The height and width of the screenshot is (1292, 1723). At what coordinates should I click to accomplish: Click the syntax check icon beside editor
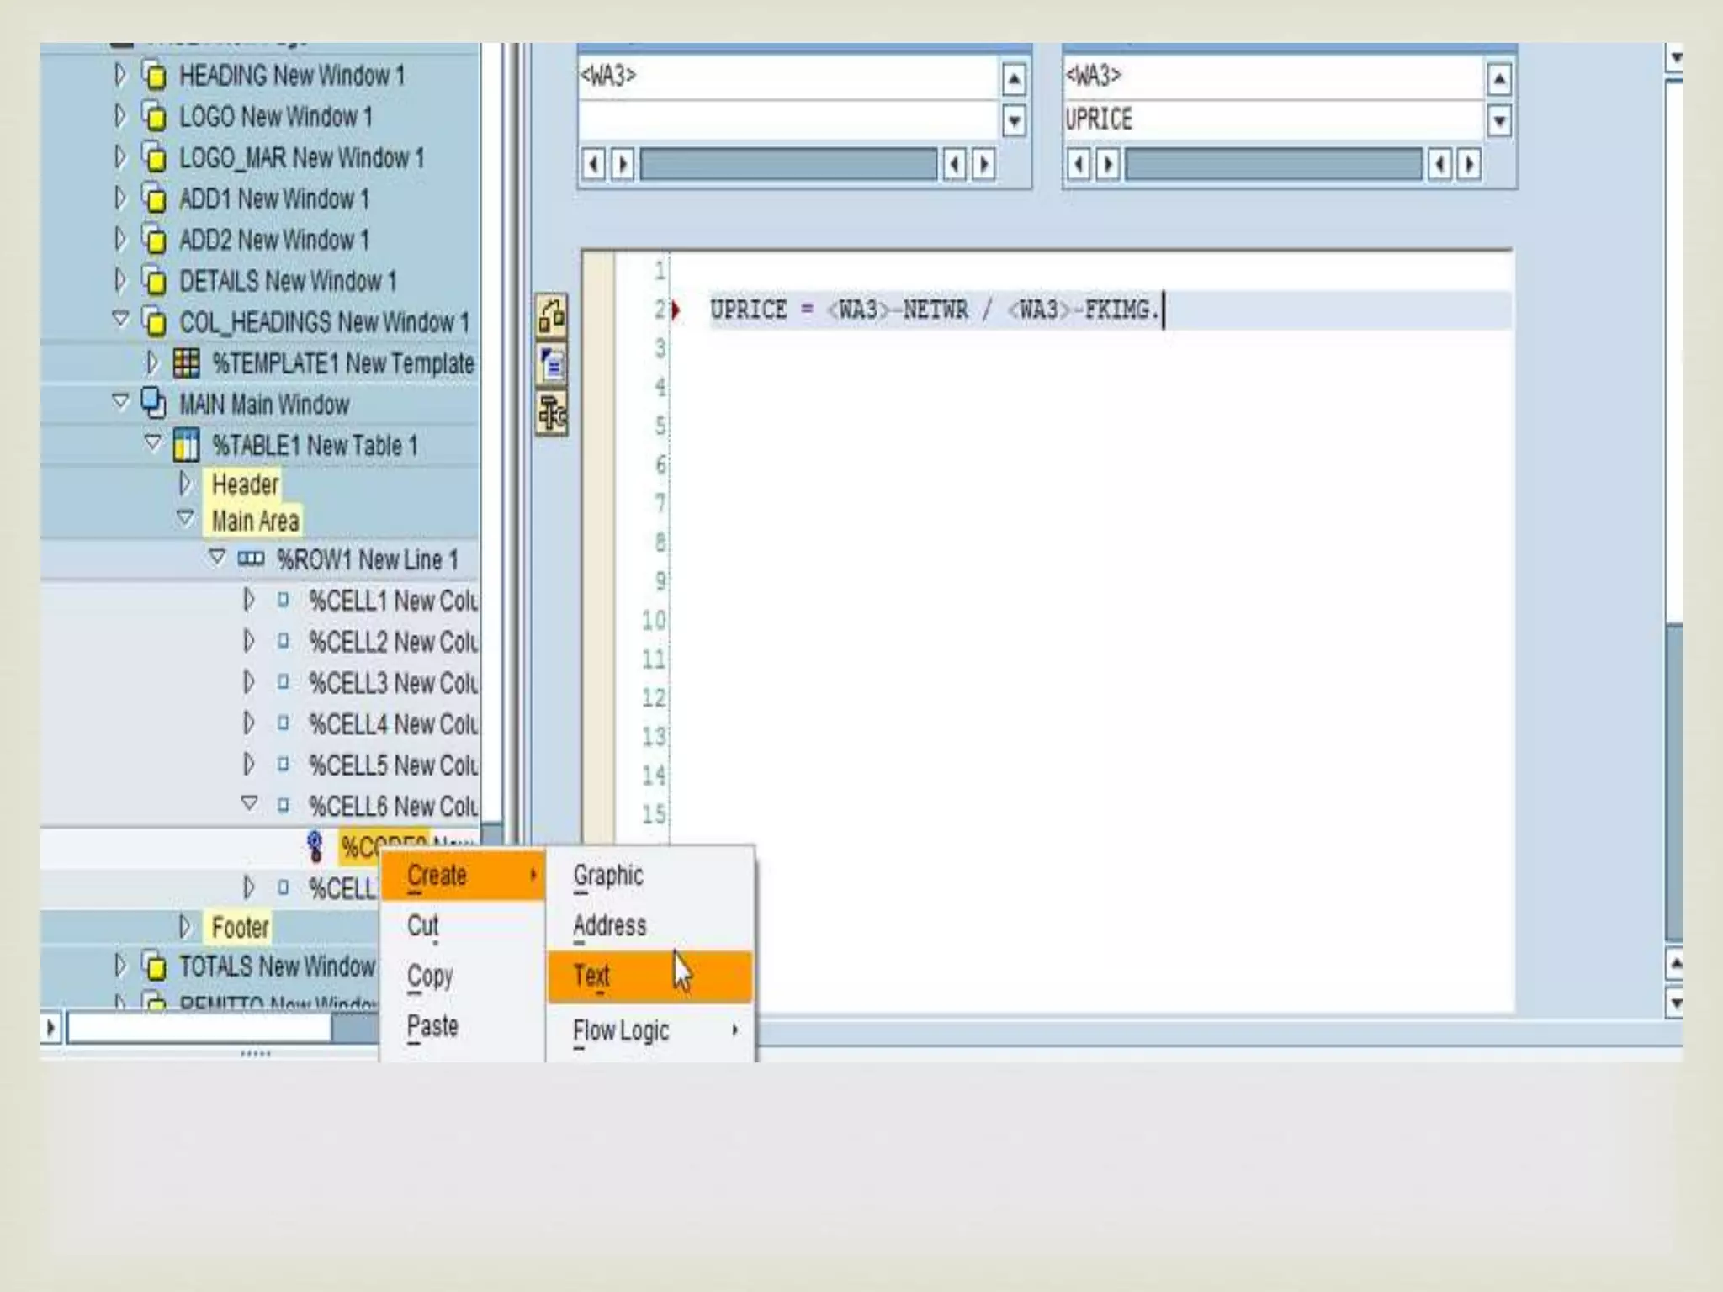[x=551, y=316]
